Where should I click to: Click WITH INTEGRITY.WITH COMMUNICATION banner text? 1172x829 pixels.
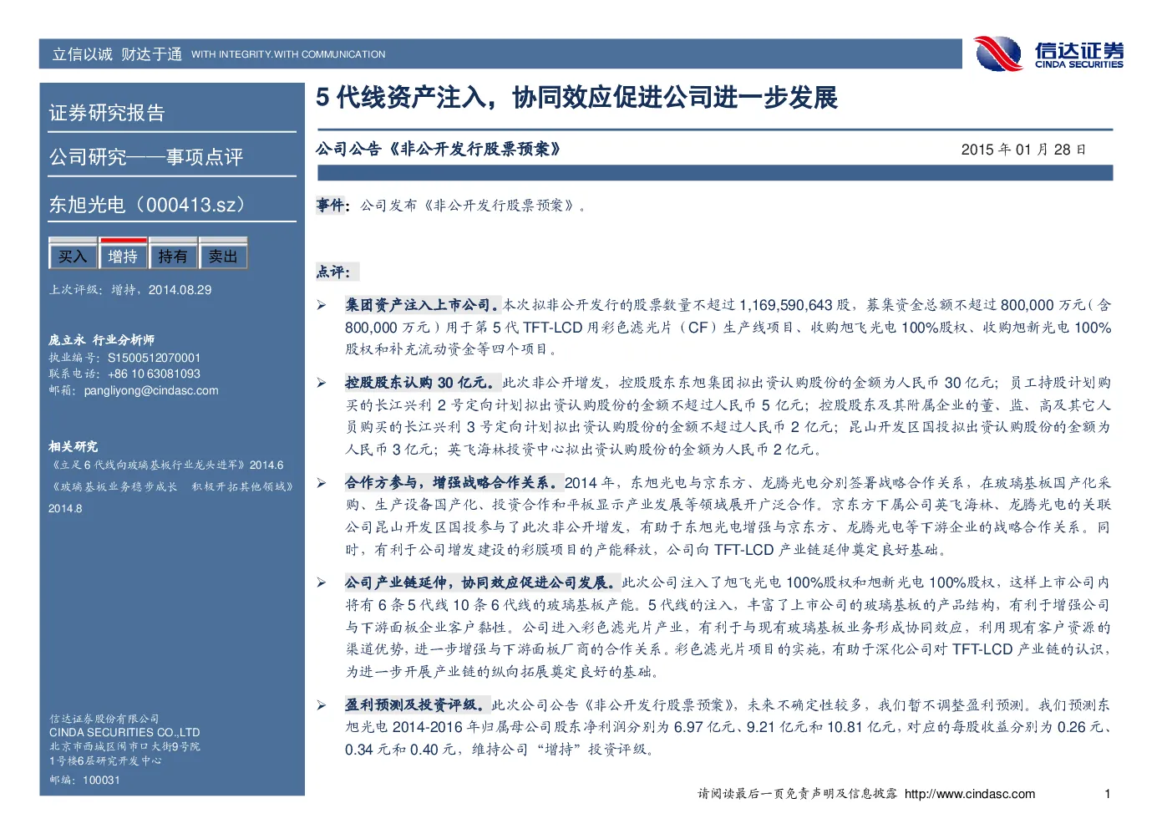(288, 54)
